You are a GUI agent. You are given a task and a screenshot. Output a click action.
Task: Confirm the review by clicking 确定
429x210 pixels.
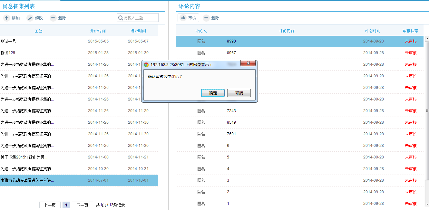(213, 93)
